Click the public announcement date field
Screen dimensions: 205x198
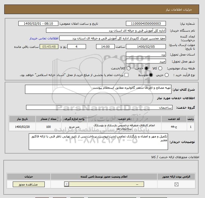(x=38, y=23)
